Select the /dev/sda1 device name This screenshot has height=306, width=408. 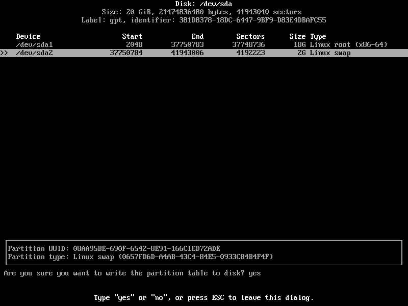point(34,44)
